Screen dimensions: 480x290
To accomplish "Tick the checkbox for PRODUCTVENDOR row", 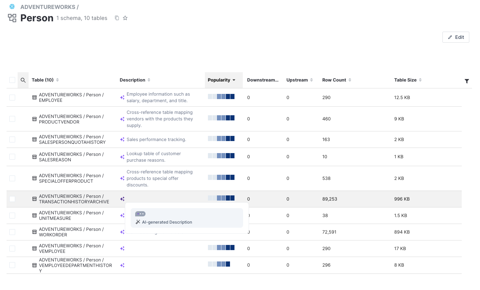I will point(12,119).
